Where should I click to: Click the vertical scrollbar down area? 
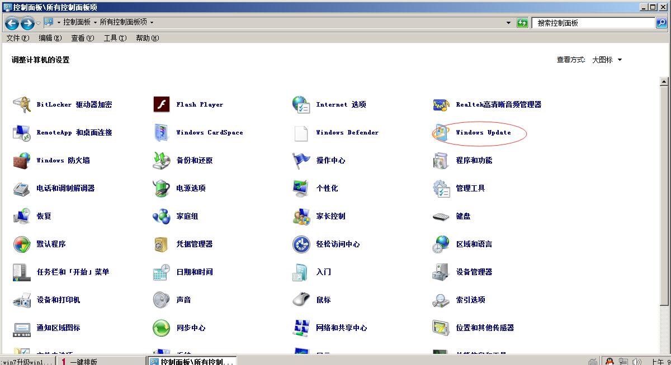[664, 329]
